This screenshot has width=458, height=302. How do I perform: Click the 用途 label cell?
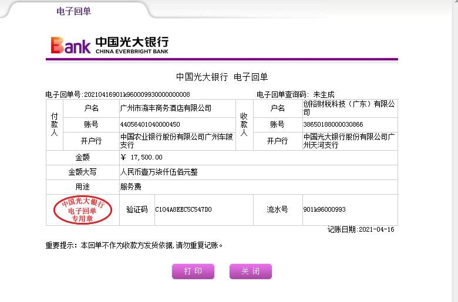click(83, 186)
